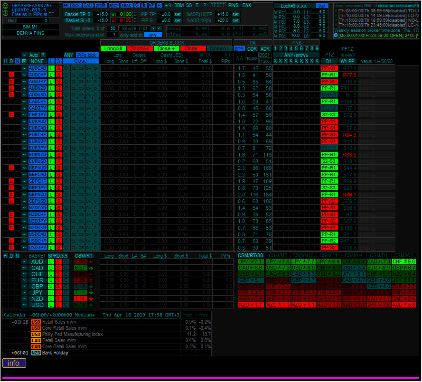422x382 pixels.
Task: Click the PP~S1 zone cell on AUDCAD row
Action: 329,68
